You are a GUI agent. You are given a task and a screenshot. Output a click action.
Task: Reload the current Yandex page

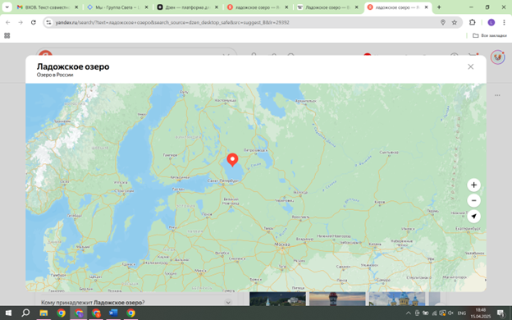[x=34, y=22]
